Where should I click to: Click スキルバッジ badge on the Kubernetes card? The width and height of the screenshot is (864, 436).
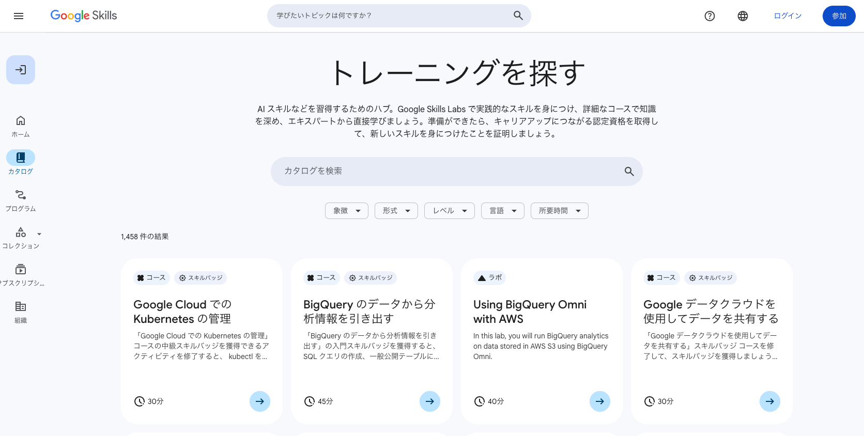click(200, 278)
